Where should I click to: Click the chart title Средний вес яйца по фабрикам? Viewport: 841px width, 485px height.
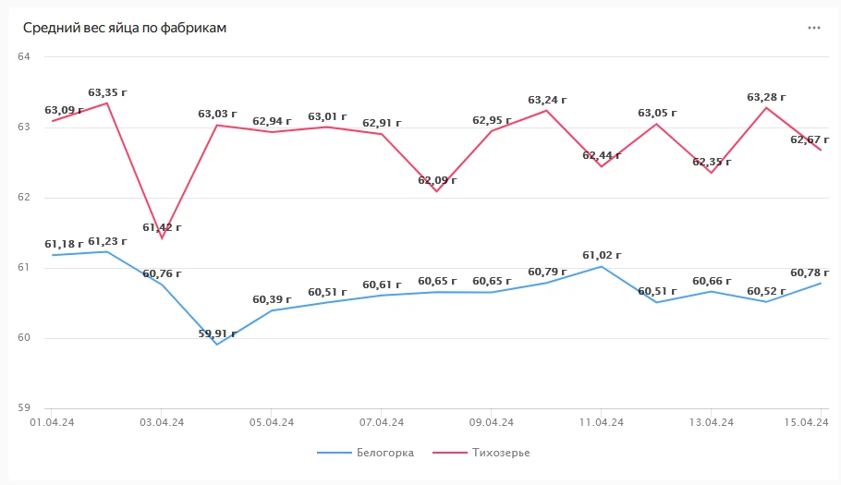125,28
